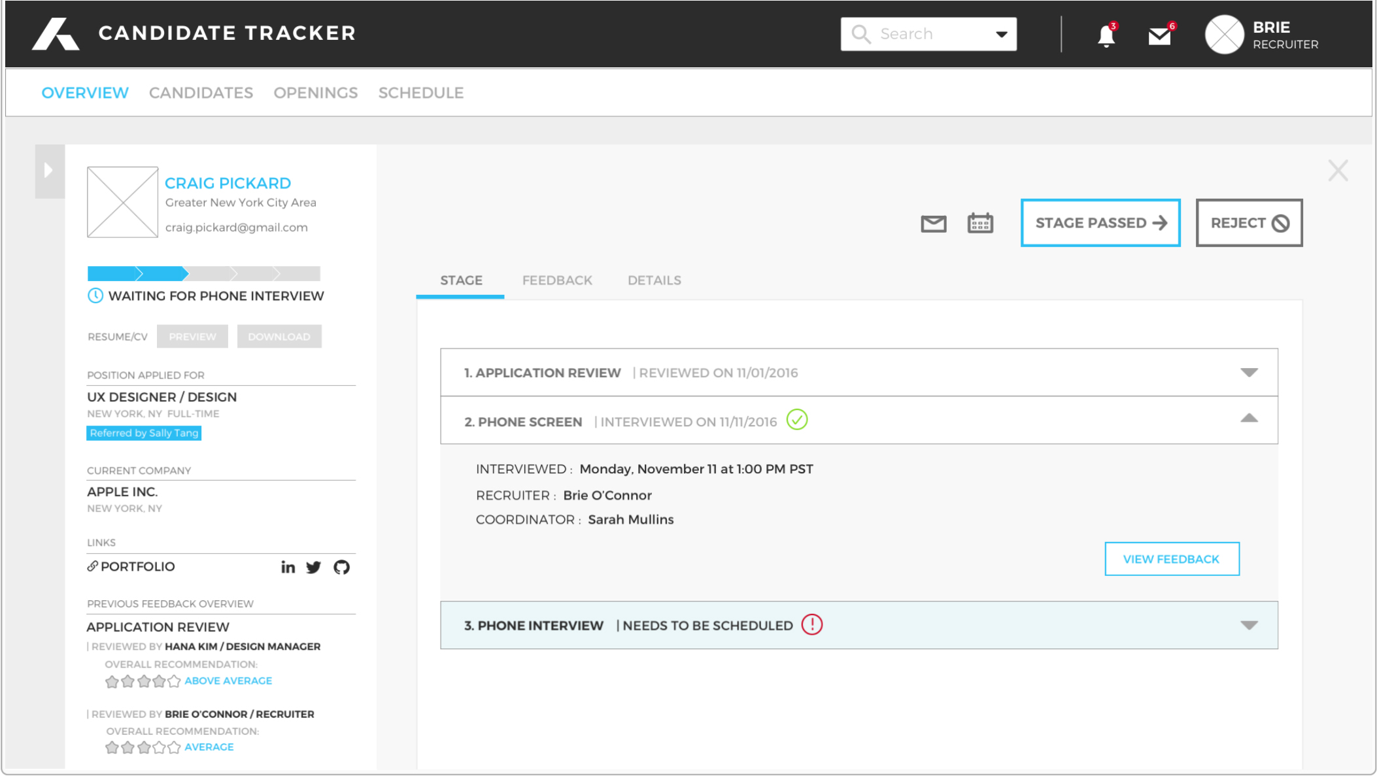This screenshot has height=776, width=1377.
Task: Click the Average recommendation text
Action: pyautogui.click(x=209, y=747)
